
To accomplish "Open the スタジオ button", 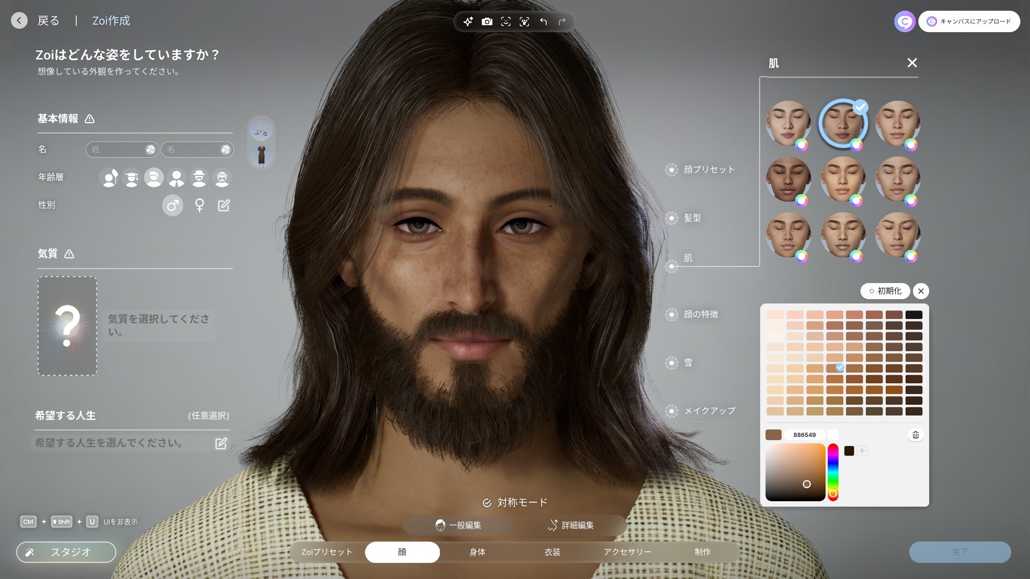I will coord(67,552).
